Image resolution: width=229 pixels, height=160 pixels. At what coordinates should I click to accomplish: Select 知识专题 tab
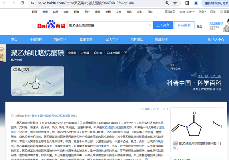click(86, 40)
